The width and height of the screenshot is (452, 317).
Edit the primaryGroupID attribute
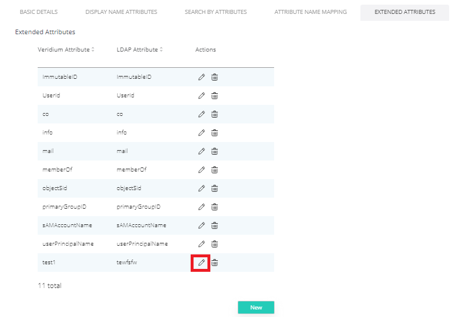[x=202, y=207]
